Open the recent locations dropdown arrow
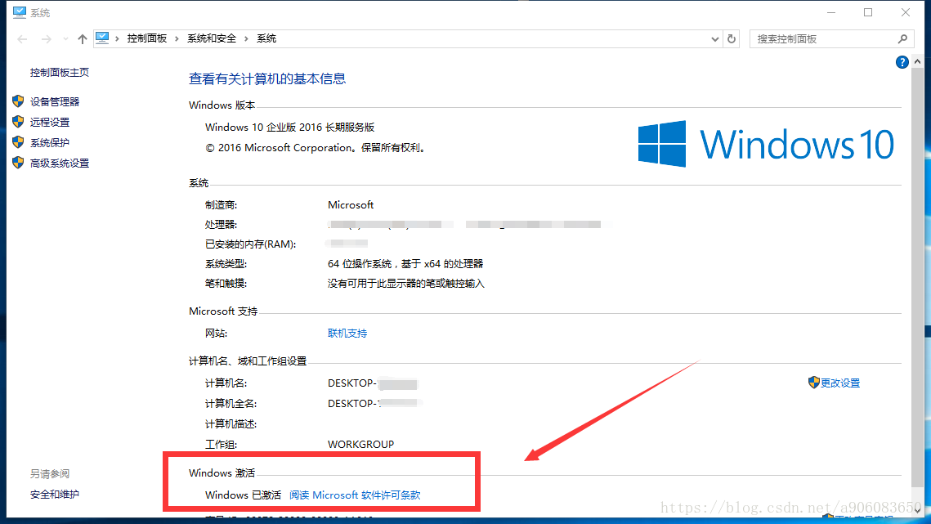 pos(65,39)
